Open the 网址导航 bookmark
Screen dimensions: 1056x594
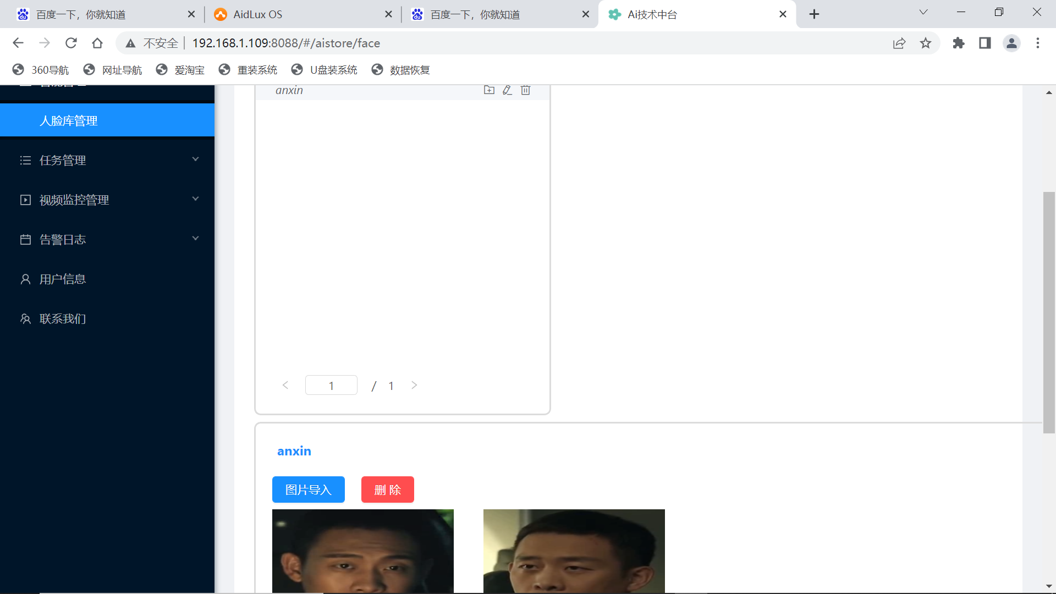(113, 70)
